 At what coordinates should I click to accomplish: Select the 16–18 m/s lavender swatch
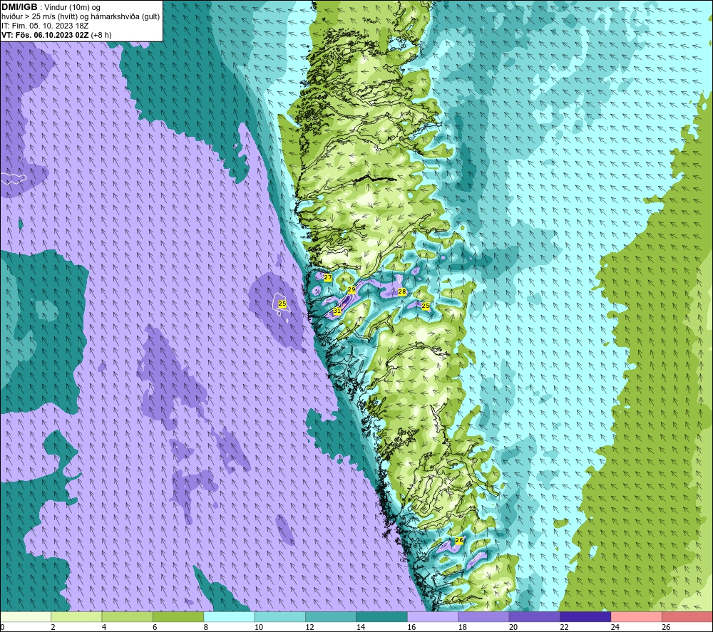[433, 616]
